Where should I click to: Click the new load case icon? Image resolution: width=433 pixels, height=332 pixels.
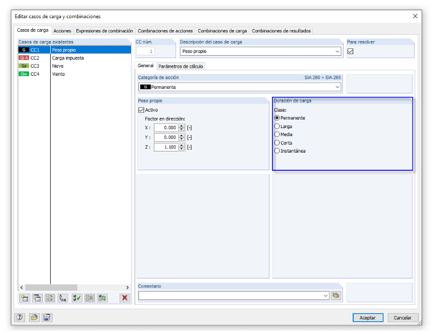click(x=25, y=298)
